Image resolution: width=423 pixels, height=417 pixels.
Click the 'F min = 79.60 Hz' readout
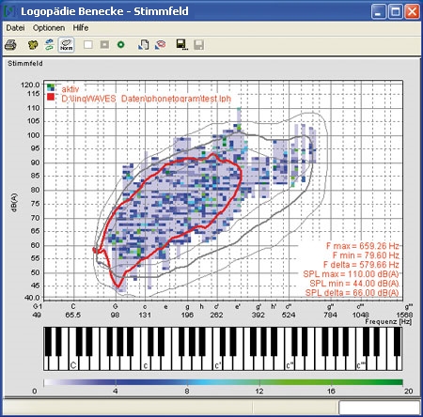point(366,255)
